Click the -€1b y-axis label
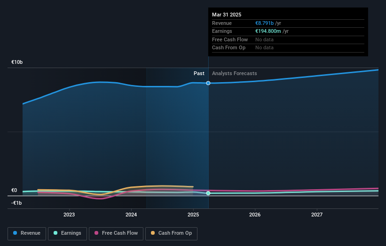Image resolution: width=386 pixels, height=246 pixels. [x=16, y=203]
